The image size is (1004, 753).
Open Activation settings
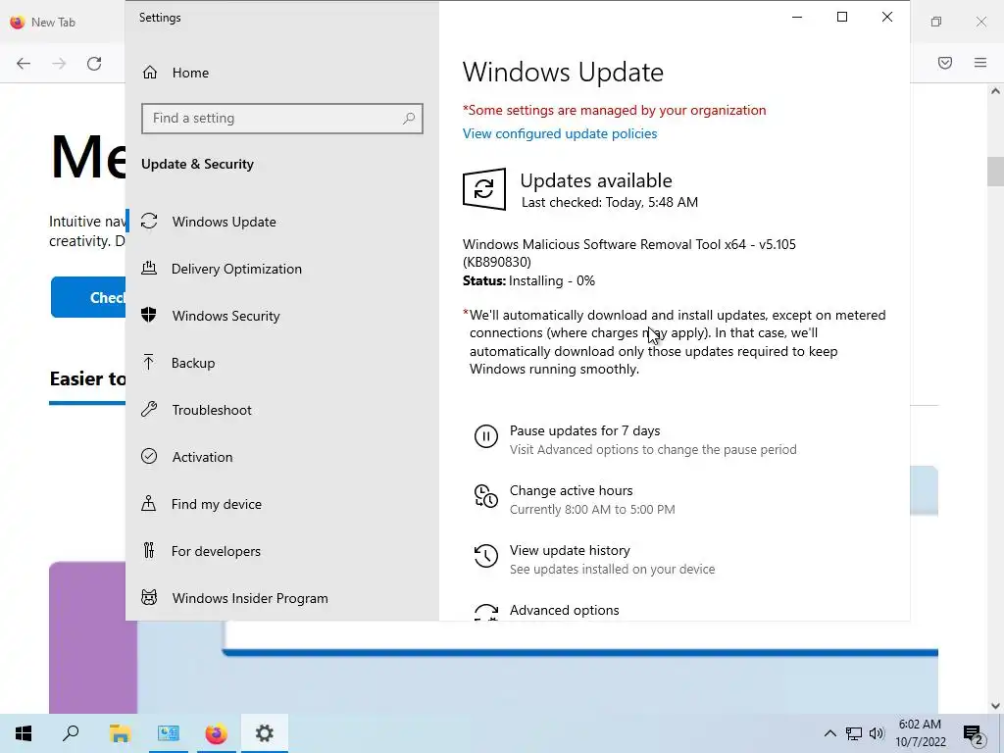[202, 457]
